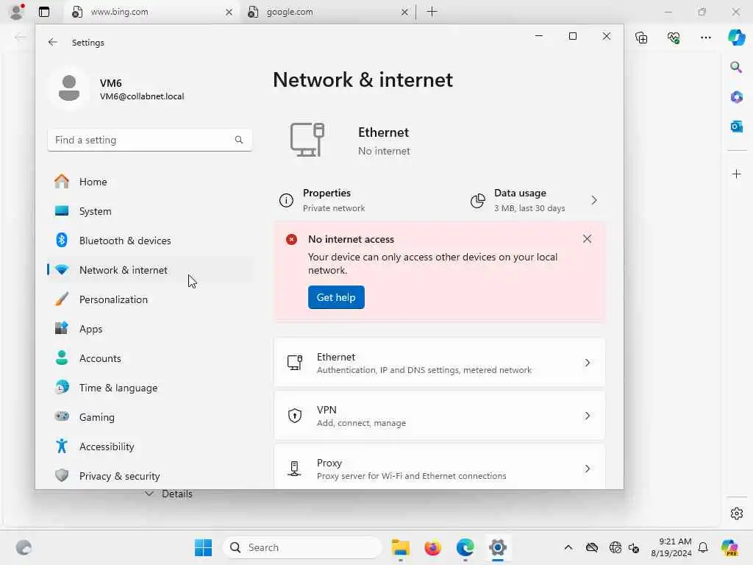Open Edge tab actions menu icon
This screenshot has width=753, height=565.
coord(43,12)
